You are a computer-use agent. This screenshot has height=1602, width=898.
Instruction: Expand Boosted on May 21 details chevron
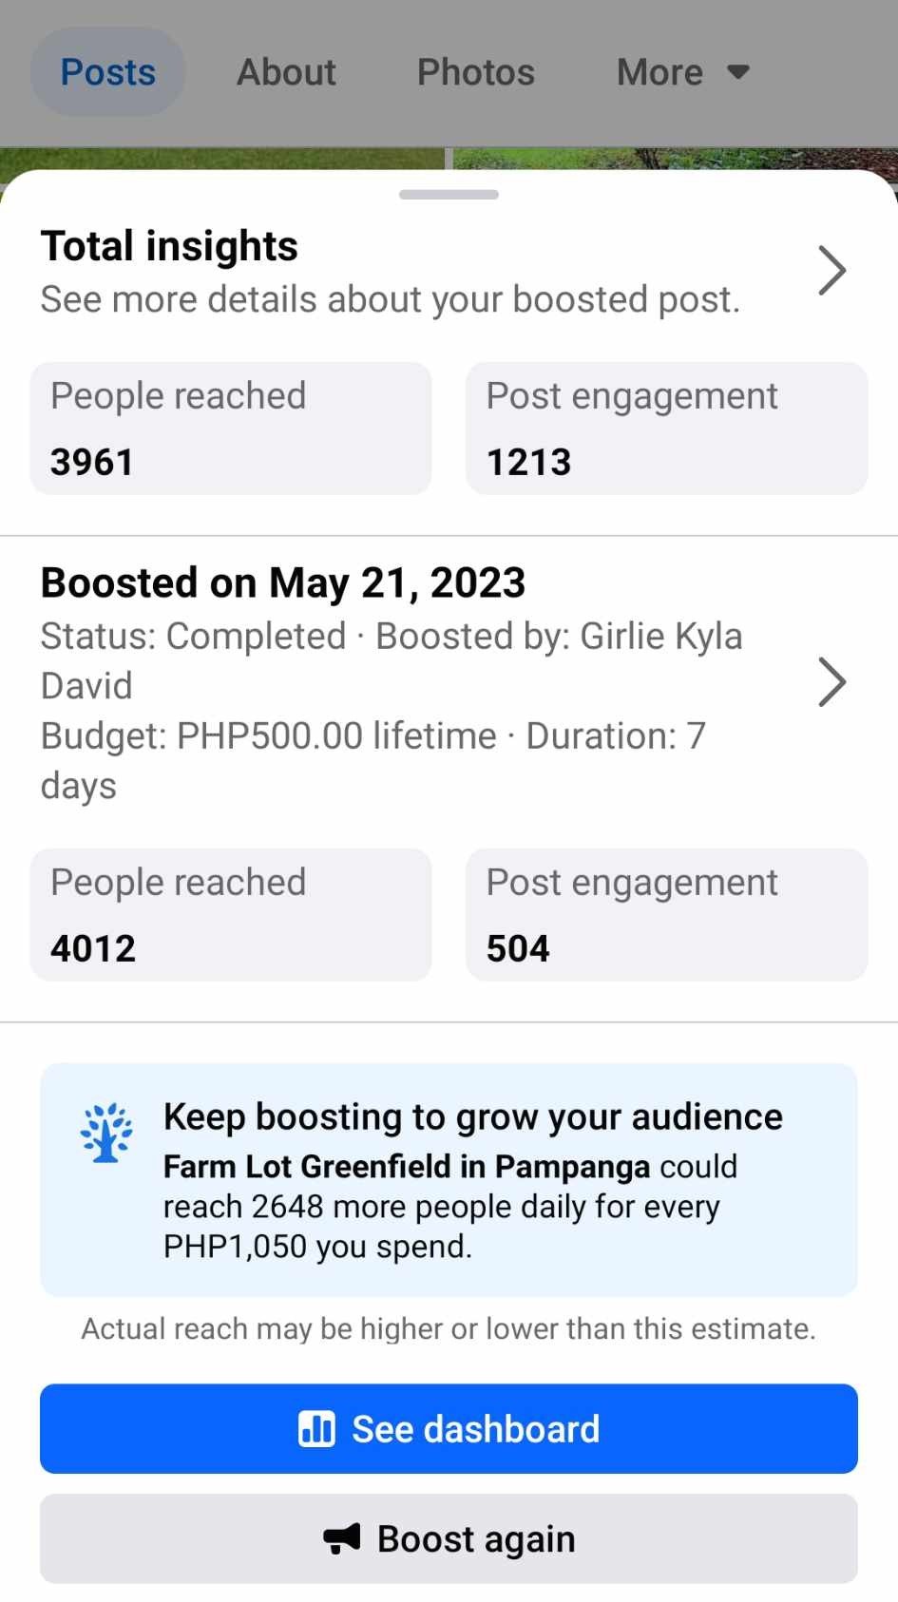pos(831,682)
